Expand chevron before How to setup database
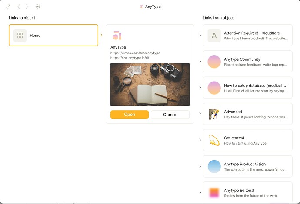300x204 pixels. pos(200,88)
